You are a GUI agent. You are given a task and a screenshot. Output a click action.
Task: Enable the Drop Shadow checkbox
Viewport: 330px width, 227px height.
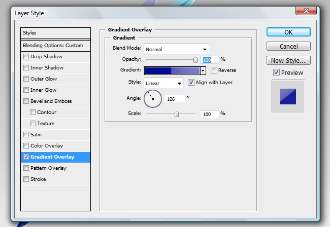(x=26, y=57)
